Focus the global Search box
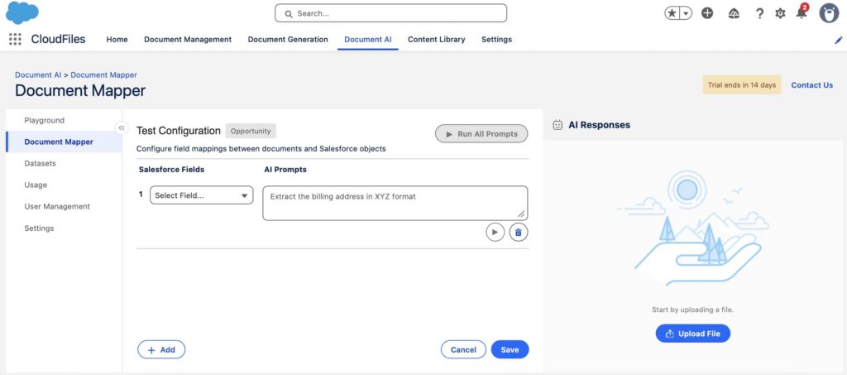This screenshot has height=375, width=847. pyautogui.click(x=390, y=13)
